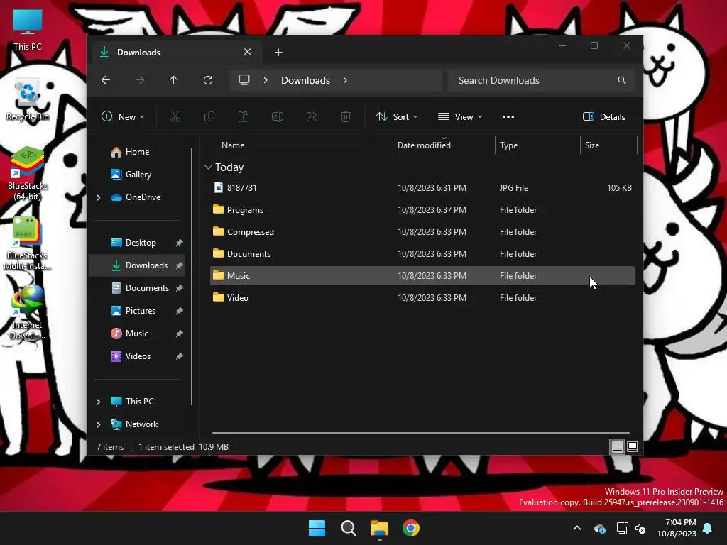Open Desktop in the navigation pane
Screen dimensions: 727x545
coord(141,243)
